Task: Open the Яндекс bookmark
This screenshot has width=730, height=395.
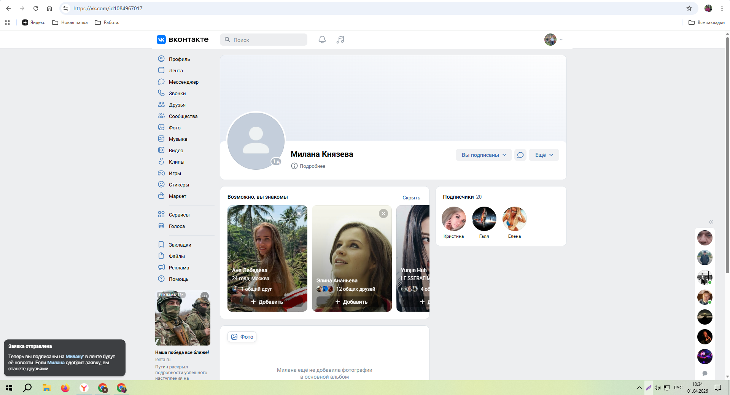Action: (x=33, y=22)
